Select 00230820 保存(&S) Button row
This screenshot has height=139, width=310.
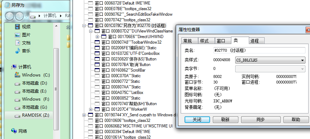[129, 59]
